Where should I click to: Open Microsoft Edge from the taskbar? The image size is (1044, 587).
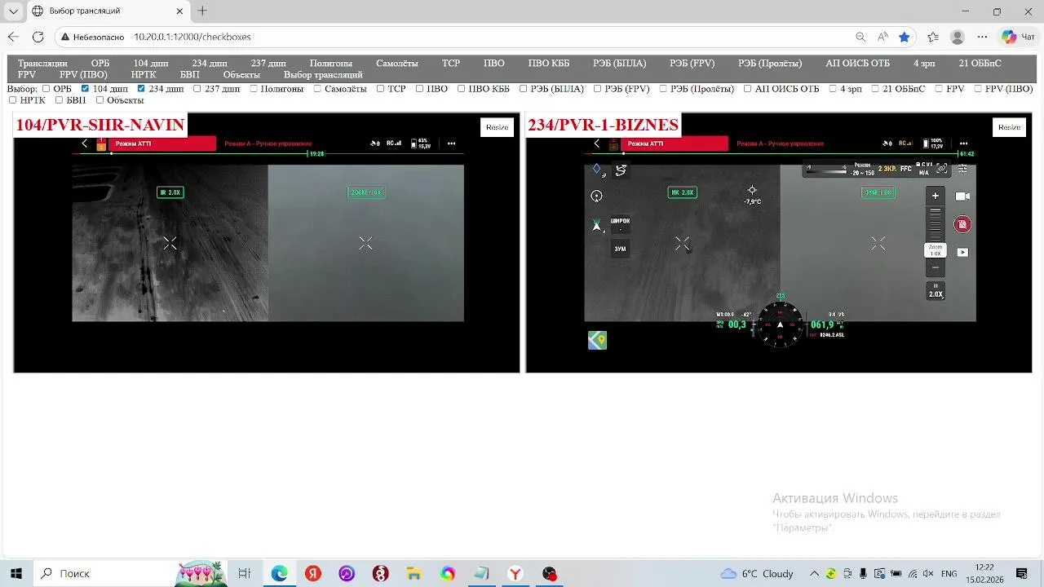279,573
